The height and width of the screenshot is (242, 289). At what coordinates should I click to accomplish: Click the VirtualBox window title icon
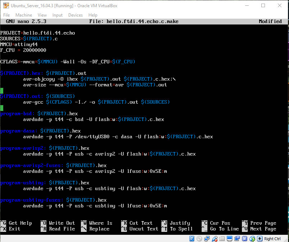pyautogui.click(x=6, y=5)
